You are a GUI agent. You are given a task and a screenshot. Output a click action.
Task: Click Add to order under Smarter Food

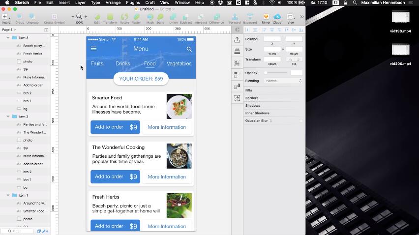point(115,127)
